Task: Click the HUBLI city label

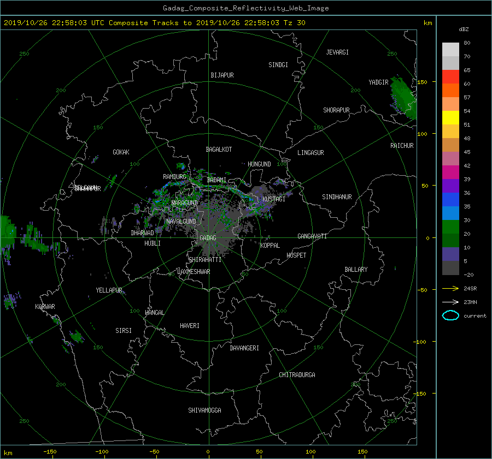Action: pyautogui.click(x=153, y=243)
